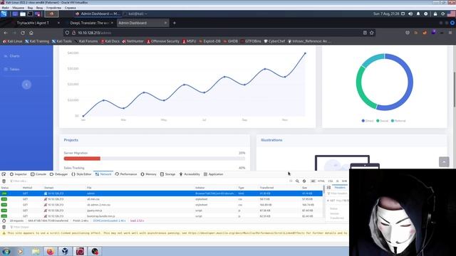Open the Memory DevTools tab
The width and height of the screenshot is (456, 256).
149,174
